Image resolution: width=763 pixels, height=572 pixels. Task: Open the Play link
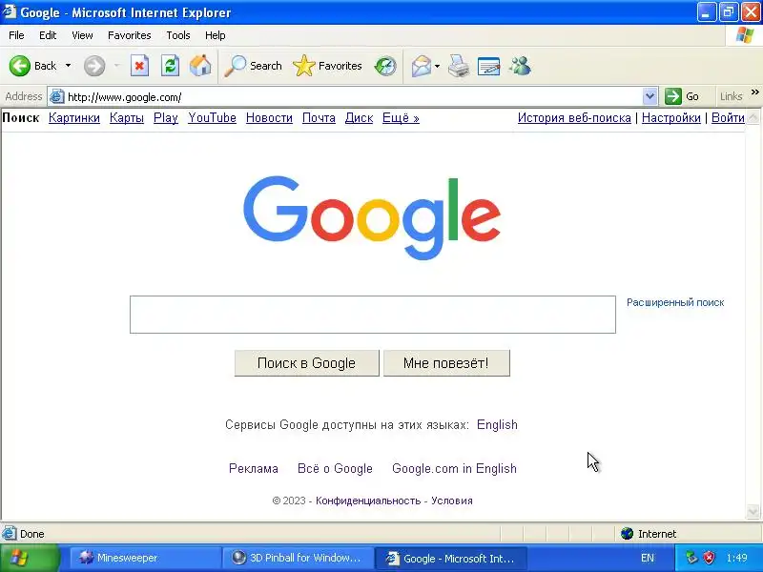[166, 117]
